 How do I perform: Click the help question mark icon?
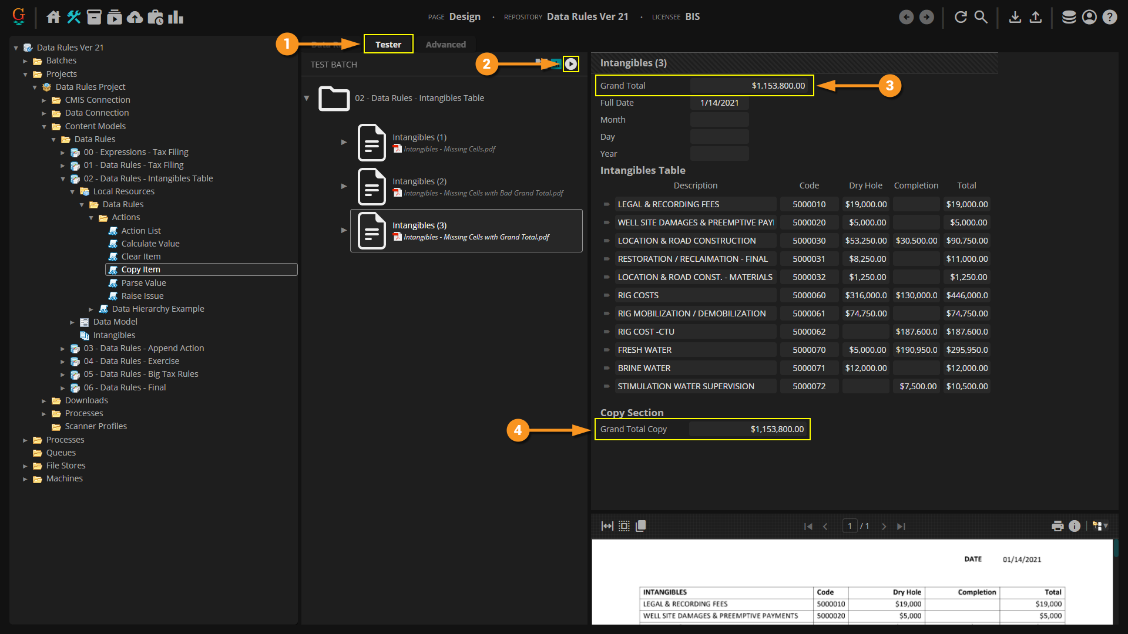point(1110,17)
